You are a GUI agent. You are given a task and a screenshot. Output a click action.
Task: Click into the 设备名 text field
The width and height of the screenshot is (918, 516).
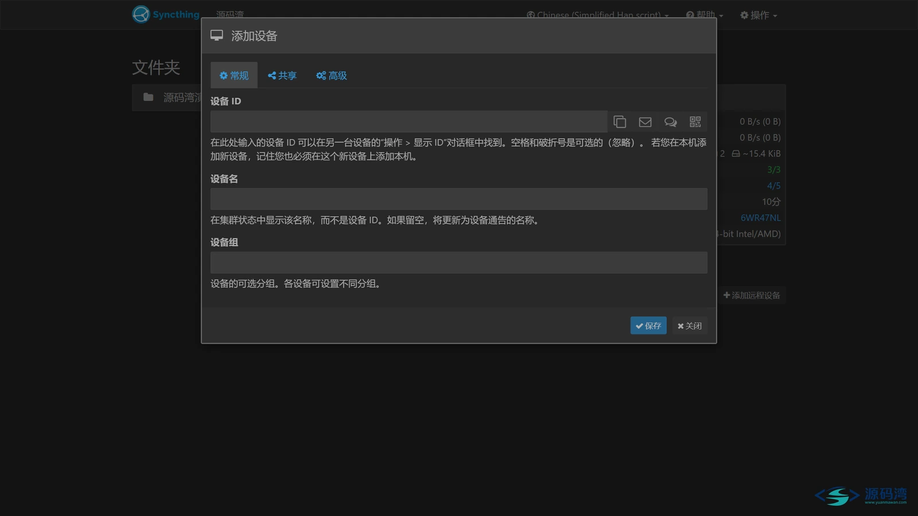[458, 199]
